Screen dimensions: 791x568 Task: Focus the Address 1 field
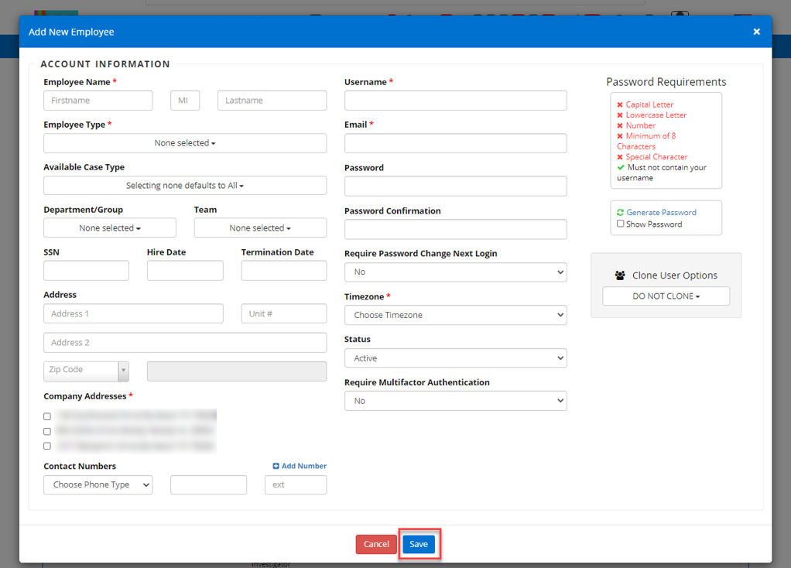[134, 313]
